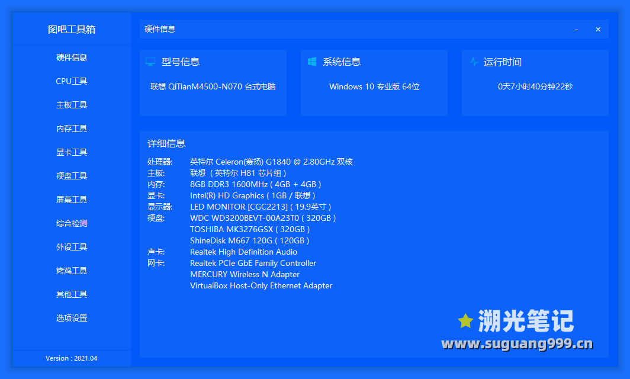This screenshot has width=630, height=379.
Task: Click the 显示器 row label
Action: pyautogui.click(x=160, y=207)
